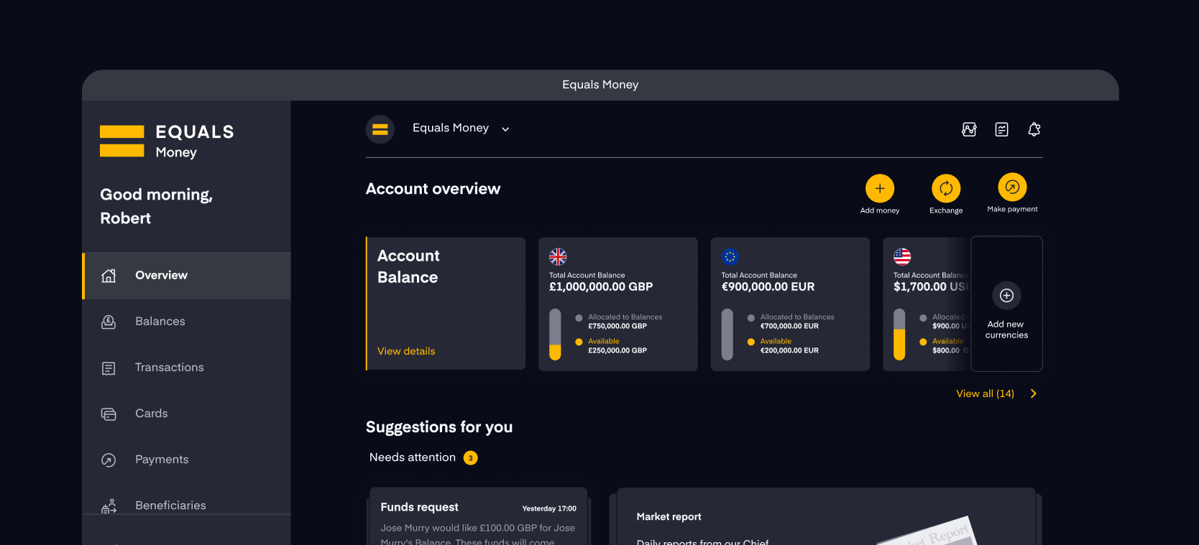Click the US flag on USD card

tap(902, 256)
